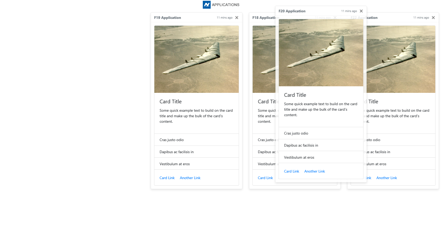Click Card Title heading in F20 card

pyautogui.click(x=295, y=95)
